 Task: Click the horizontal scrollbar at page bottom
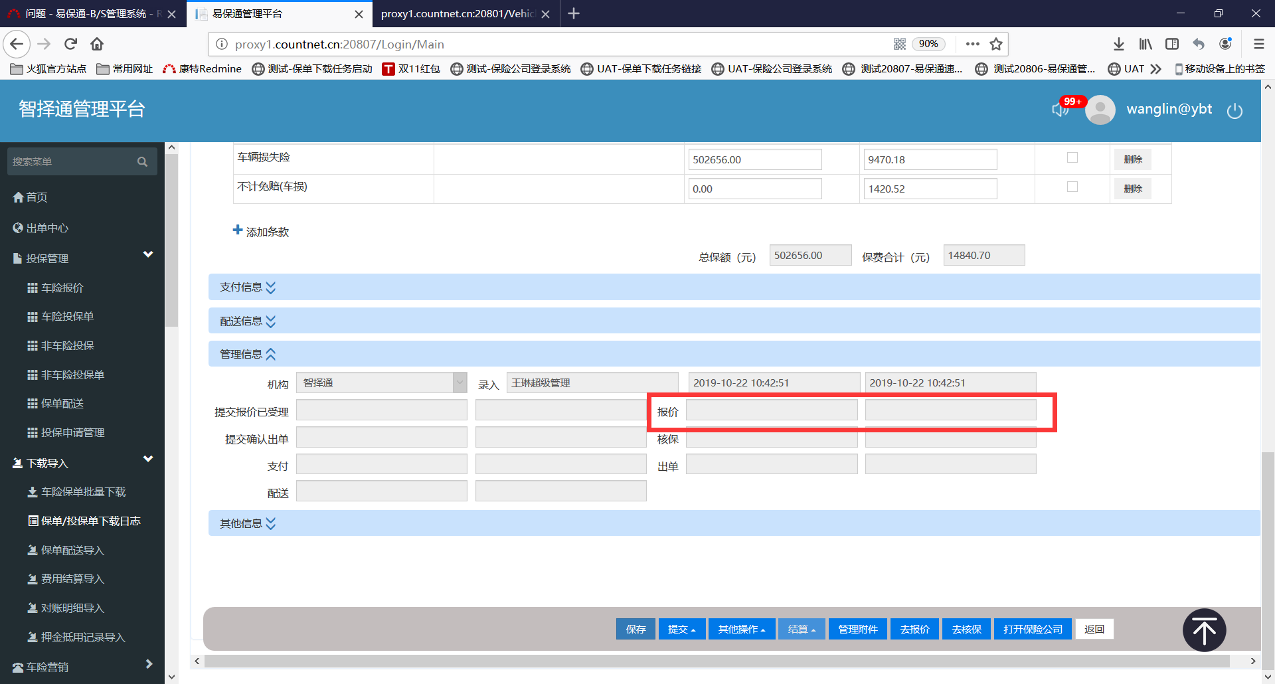(717, 661)
